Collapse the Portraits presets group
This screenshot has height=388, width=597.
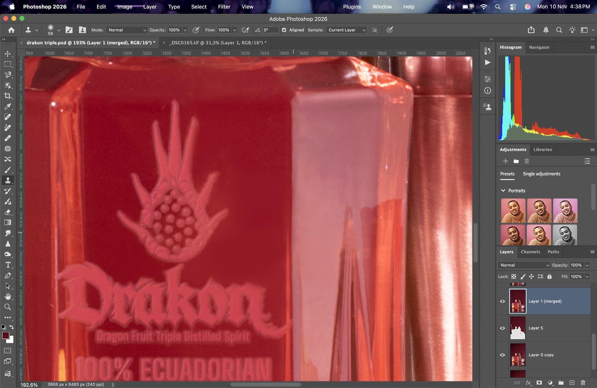503,191
